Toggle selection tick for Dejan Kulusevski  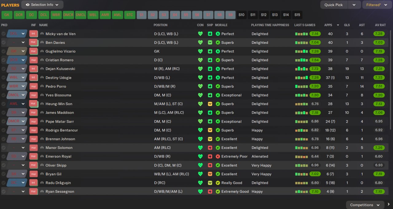pos(3,69)
